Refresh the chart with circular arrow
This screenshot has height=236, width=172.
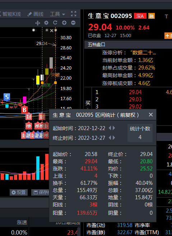click(55, 23)
